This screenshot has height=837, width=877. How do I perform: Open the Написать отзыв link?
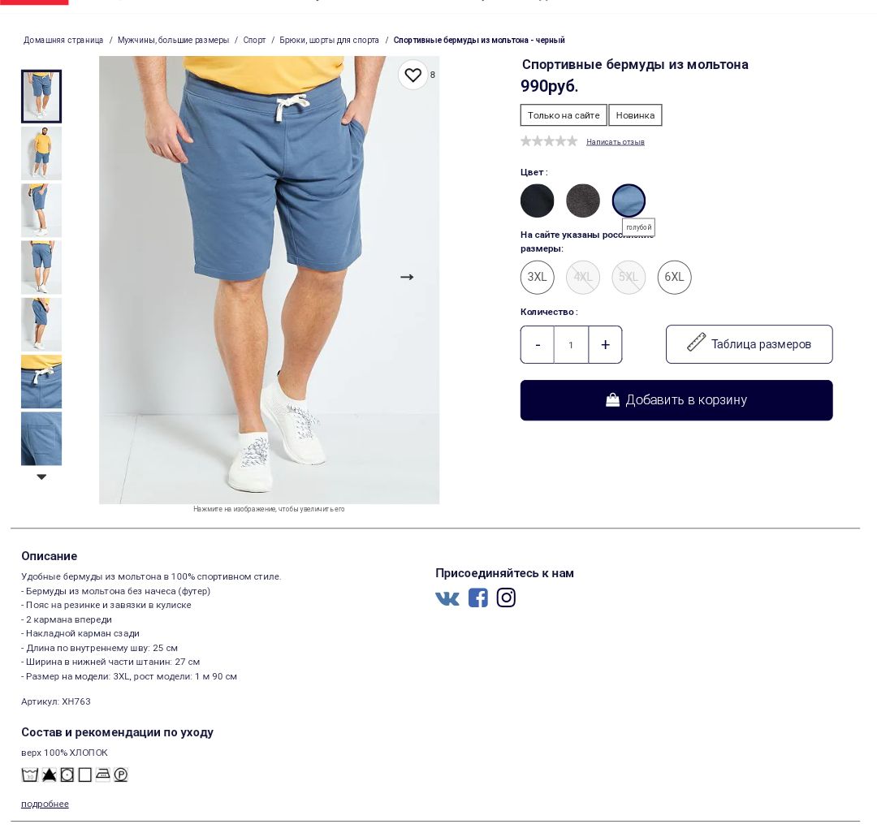[616, 142]
